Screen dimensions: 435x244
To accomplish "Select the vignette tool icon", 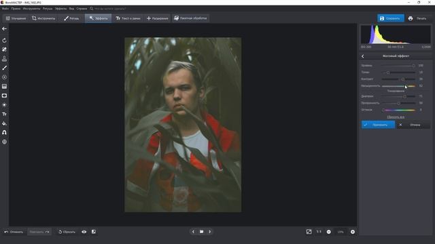I will click(4, 96).
